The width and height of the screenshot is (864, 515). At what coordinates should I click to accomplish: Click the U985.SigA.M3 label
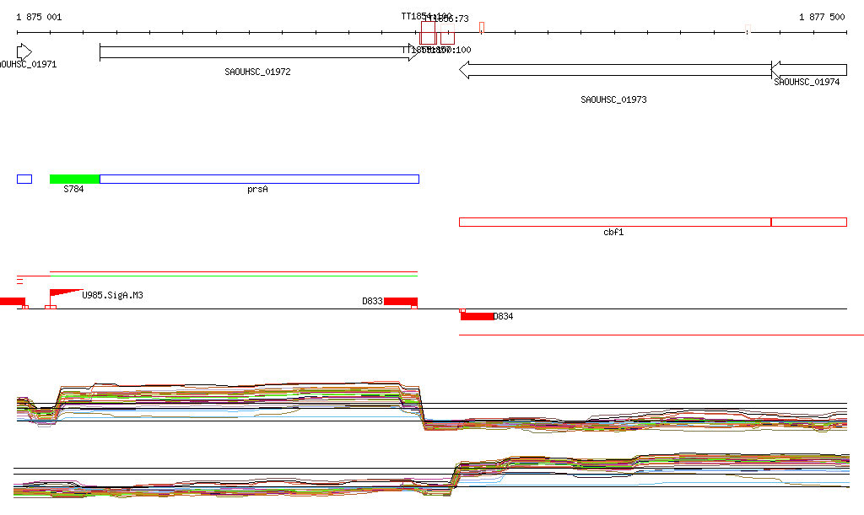(112, 296)
